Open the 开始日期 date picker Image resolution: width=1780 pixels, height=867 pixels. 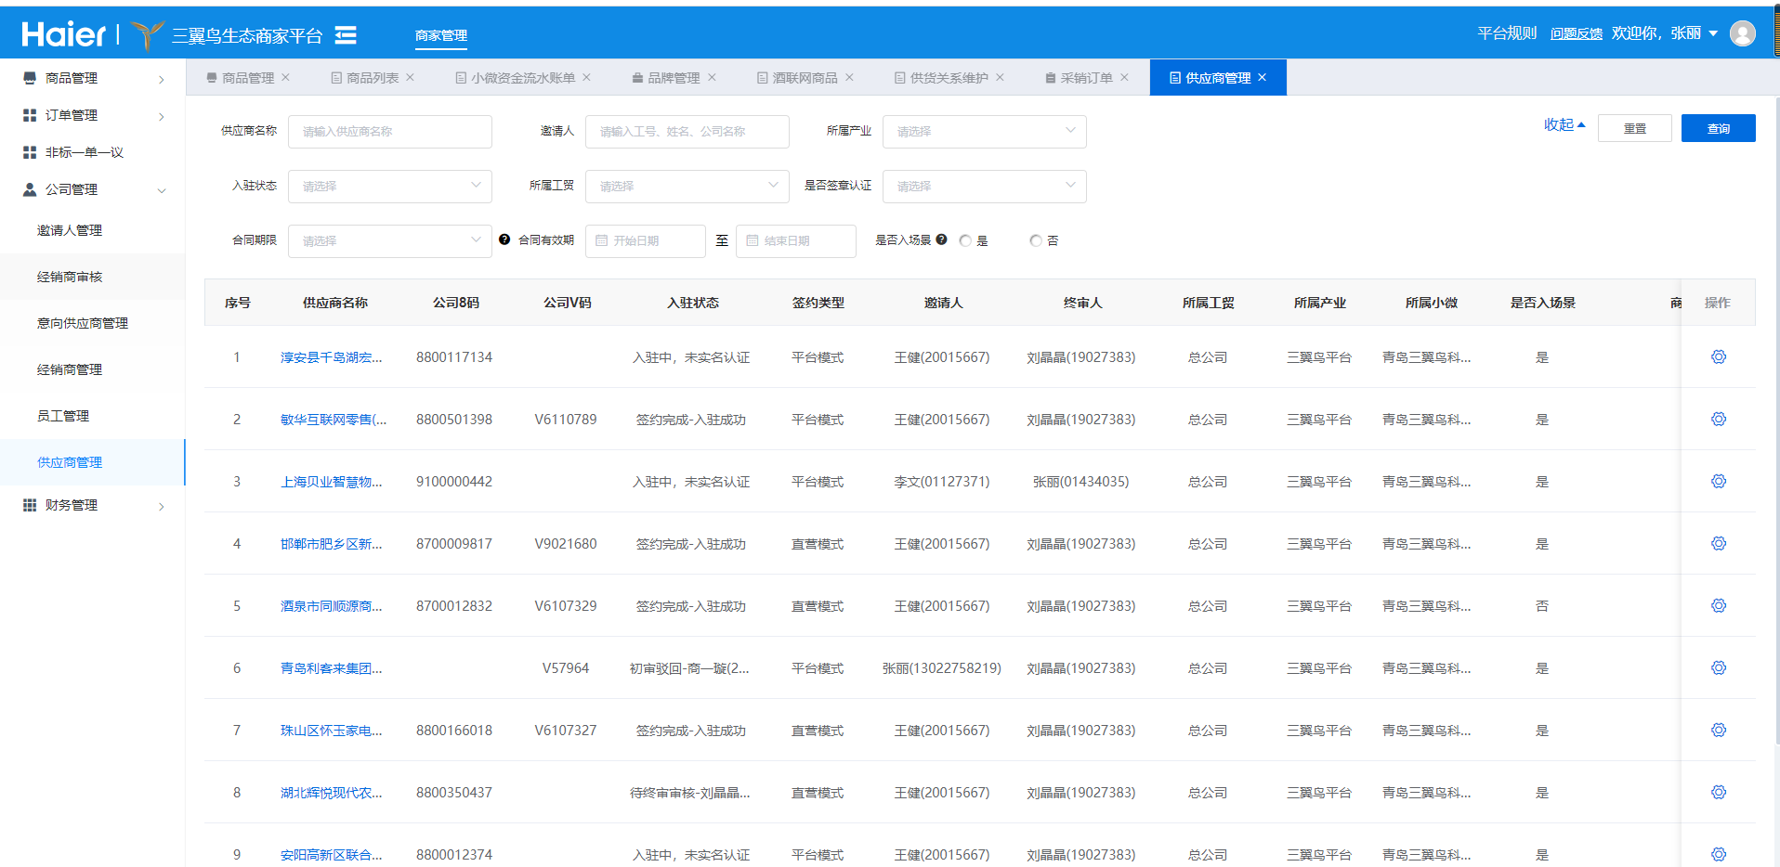click(x=645, y=241)
